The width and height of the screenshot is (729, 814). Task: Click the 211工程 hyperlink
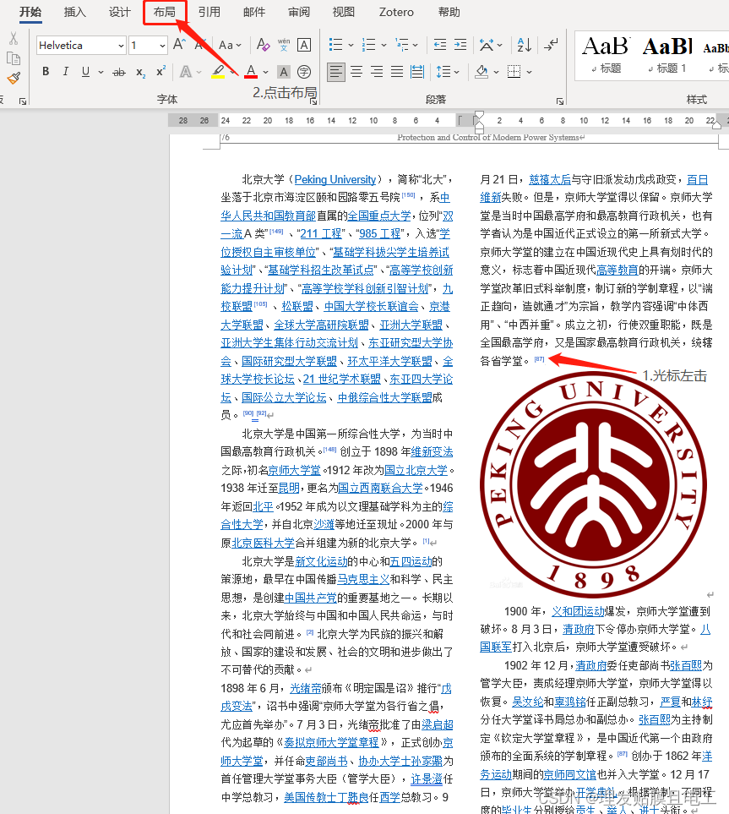click(x=321, y=233)
